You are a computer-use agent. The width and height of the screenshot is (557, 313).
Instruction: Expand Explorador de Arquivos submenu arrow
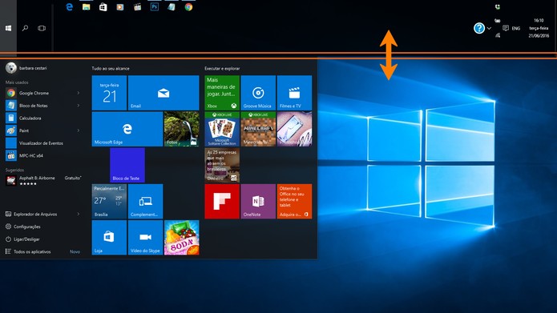[79, 214]
